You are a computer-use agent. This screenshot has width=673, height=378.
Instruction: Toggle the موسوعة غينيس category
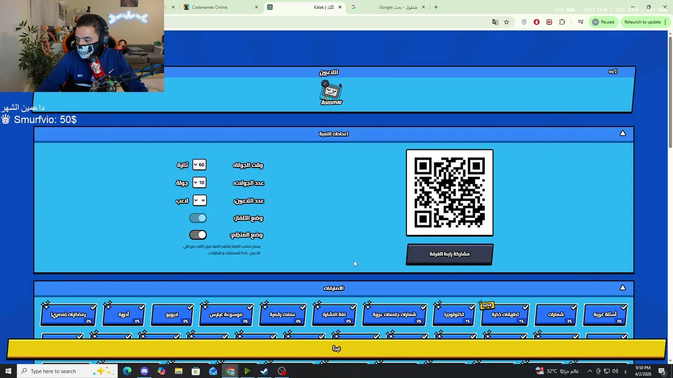click(226, 314)
